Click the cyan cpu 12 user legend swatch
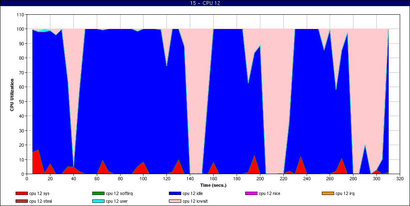Viewport: 410px width, 206px height. [98, 202]
